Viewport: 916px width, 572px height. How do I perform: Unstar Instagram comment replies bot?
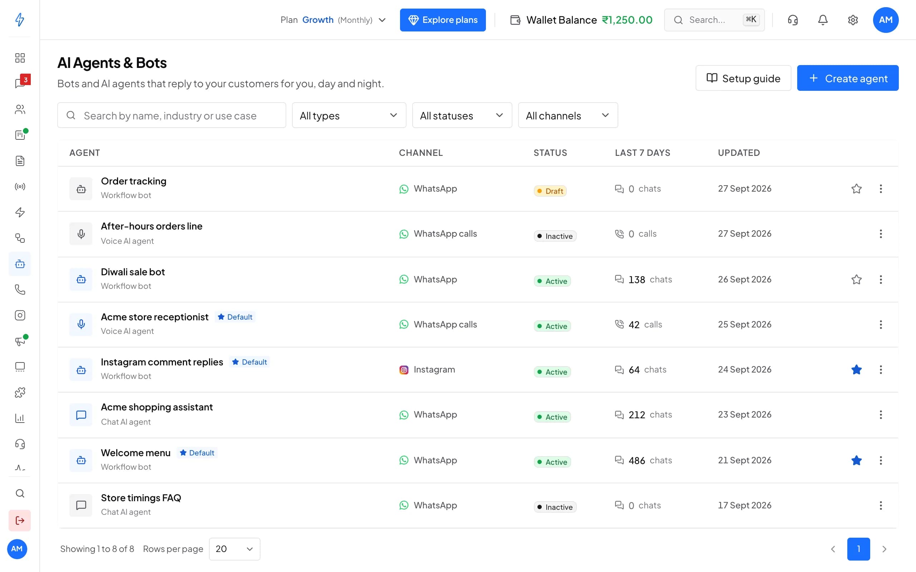point(857,370)
